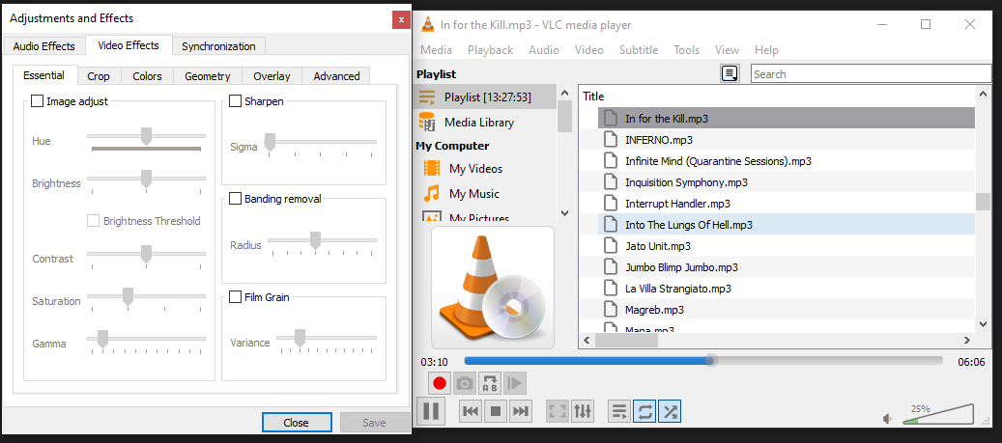This screenshot has width=1002, height=443.
Task: Skip to next media track
Action: tap(521, 412)
